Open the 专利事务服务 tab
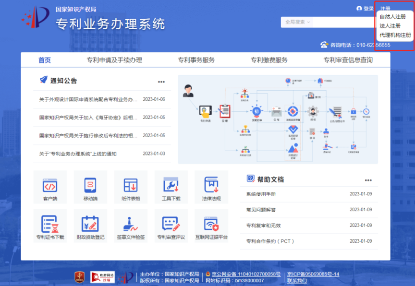 click(196, 60)
